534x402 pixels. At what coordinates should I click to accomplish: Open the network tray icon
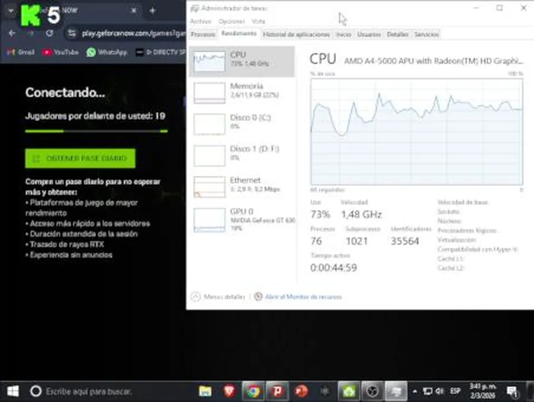pyautogui.click(x=427, y=391)
